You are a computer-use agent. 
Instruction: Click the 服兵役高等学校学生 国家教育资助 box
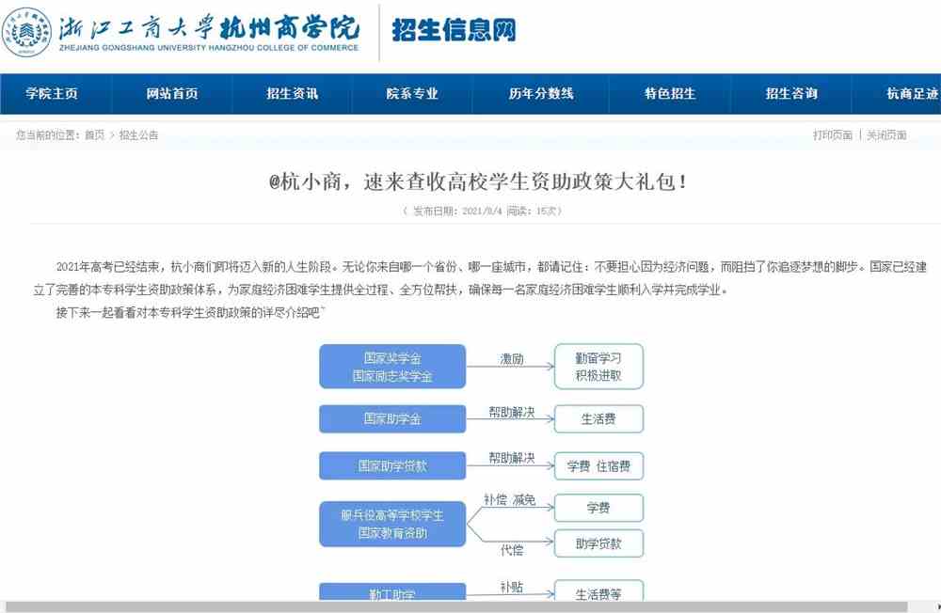(x=392, y=525)
